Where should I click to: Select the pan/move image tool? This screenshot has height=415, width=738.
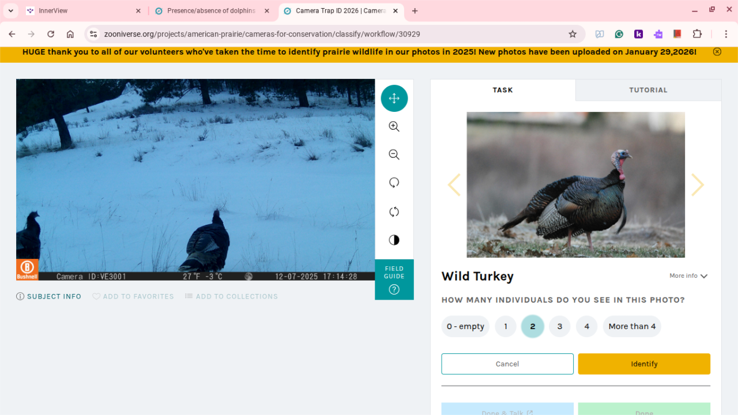tap(394, 98)
